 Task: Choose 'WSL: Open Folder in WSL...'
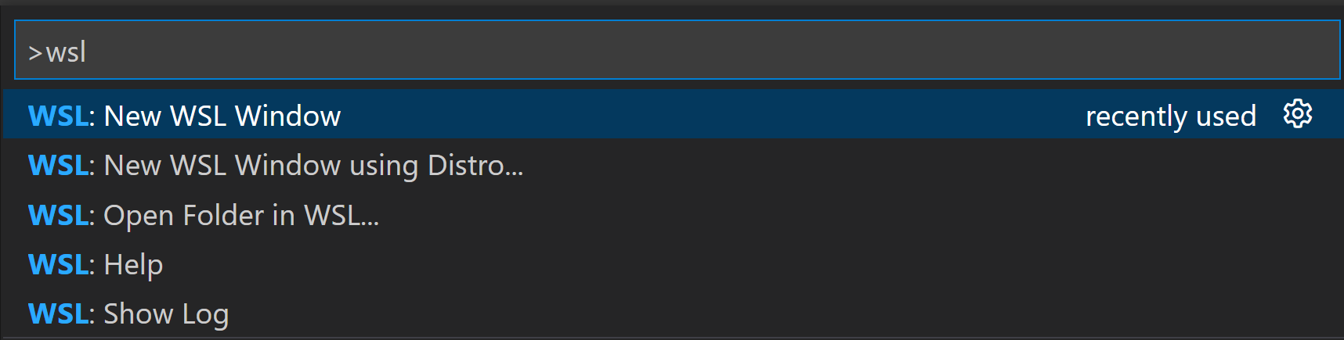coord(241,215)
